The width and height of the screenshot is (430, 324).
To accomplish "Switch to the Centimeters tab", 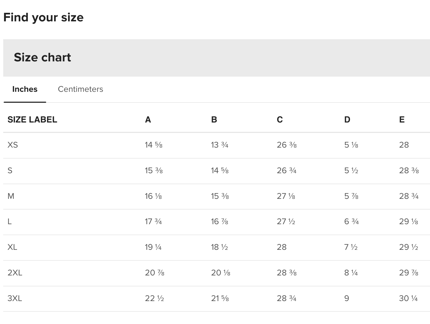I will point(80,89).
